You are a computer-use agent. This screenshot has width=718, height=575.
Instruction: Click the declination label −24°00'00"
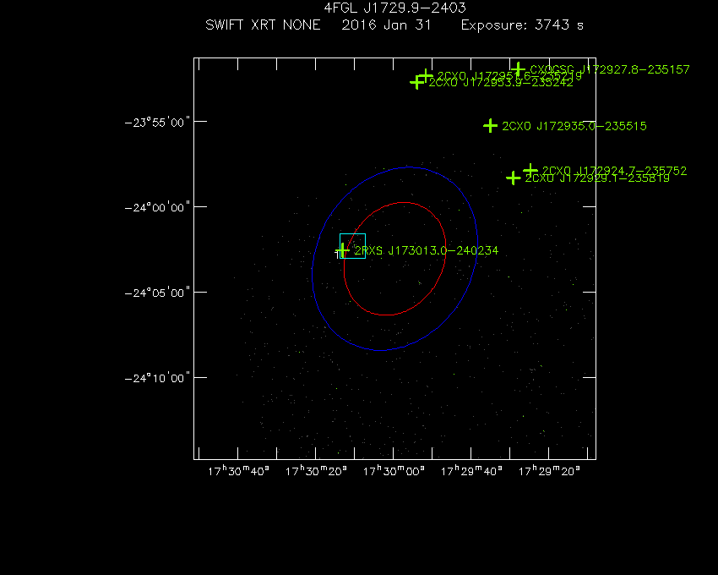click(157, 208)
